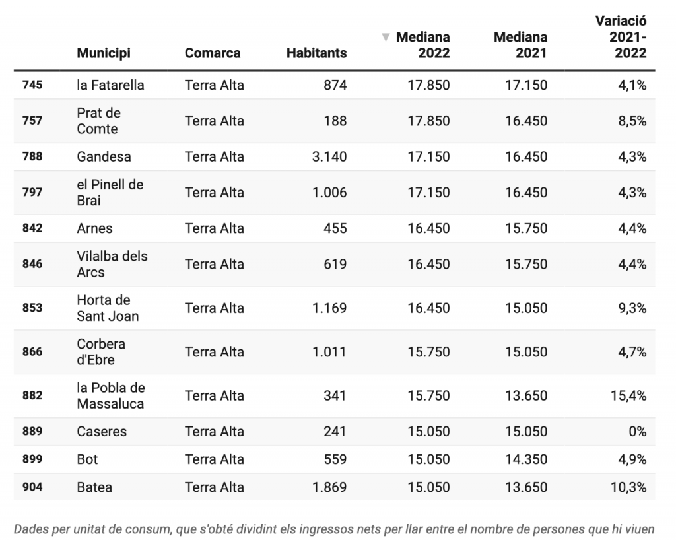This screenshot has height=542, width=676.
Task: Click the Variació 2021-2022 column header
Action: pos(621,37)
